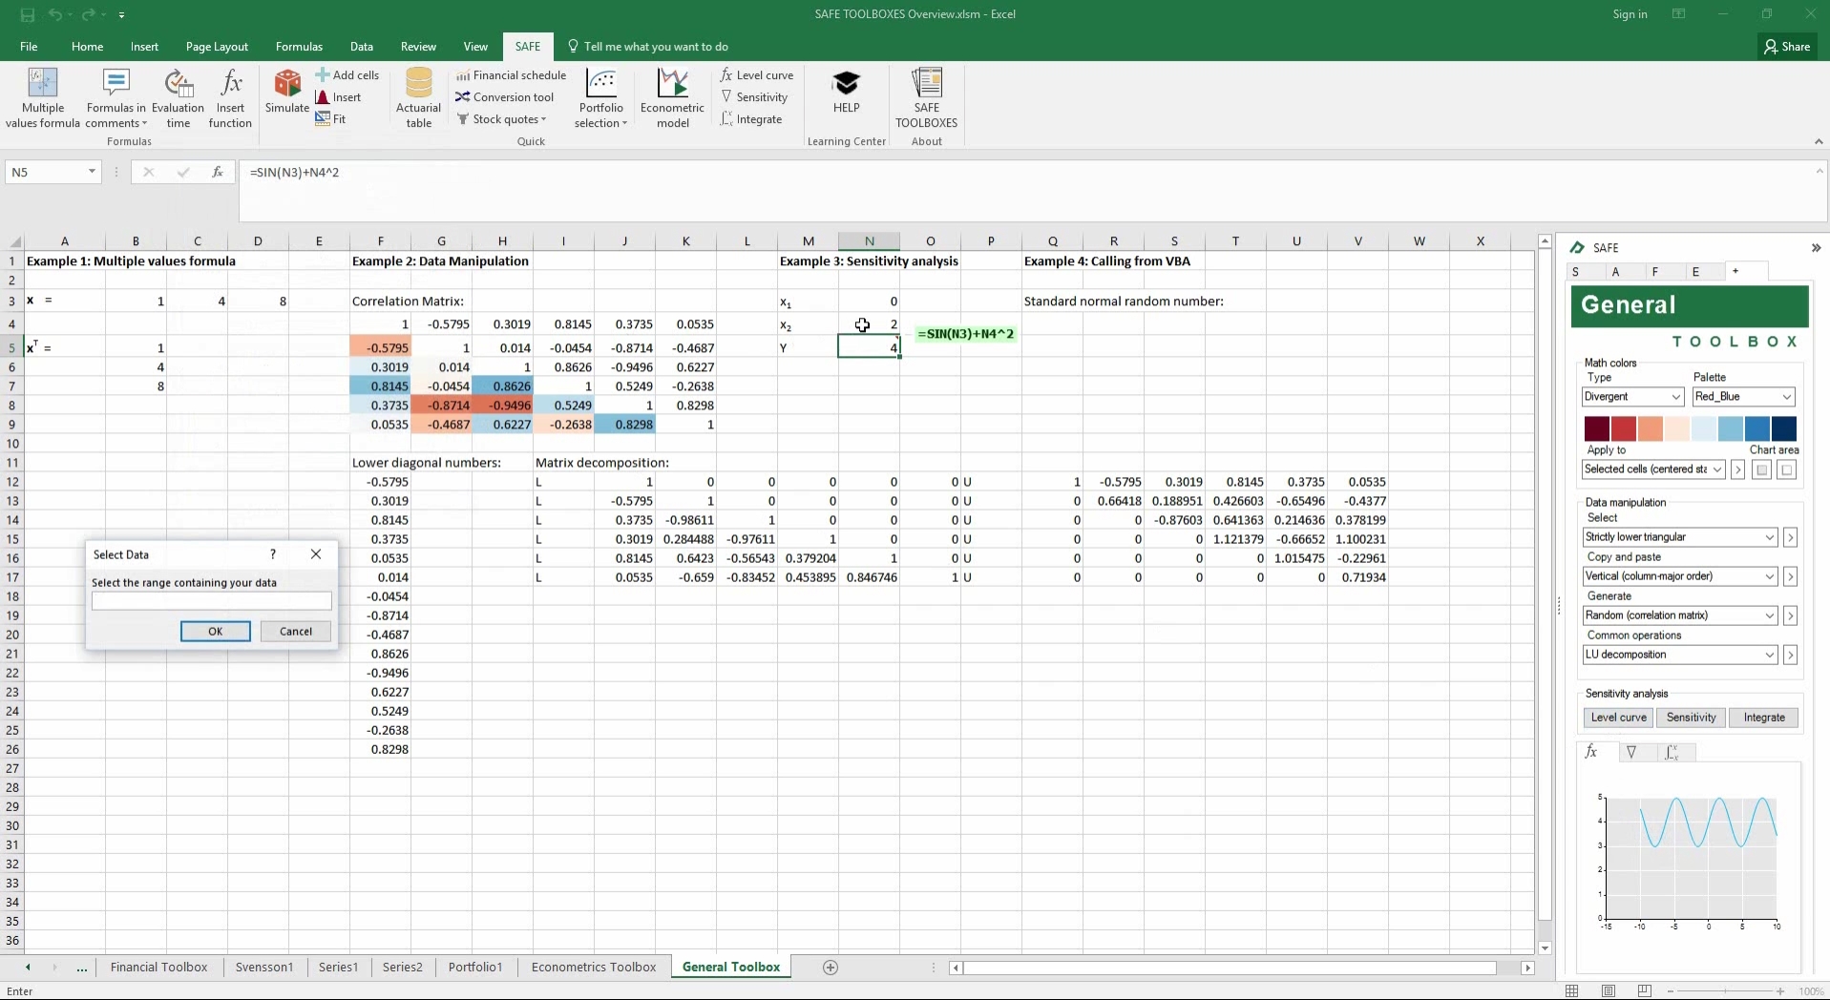Adjust the zoom slider in status bar
Screen dimensions: 1830x1000
pos(1725,991)
